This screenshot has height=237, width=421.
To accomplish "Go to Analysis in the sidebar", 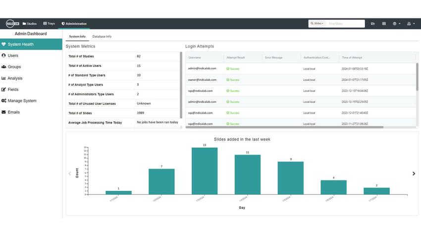I will point(15,78).
